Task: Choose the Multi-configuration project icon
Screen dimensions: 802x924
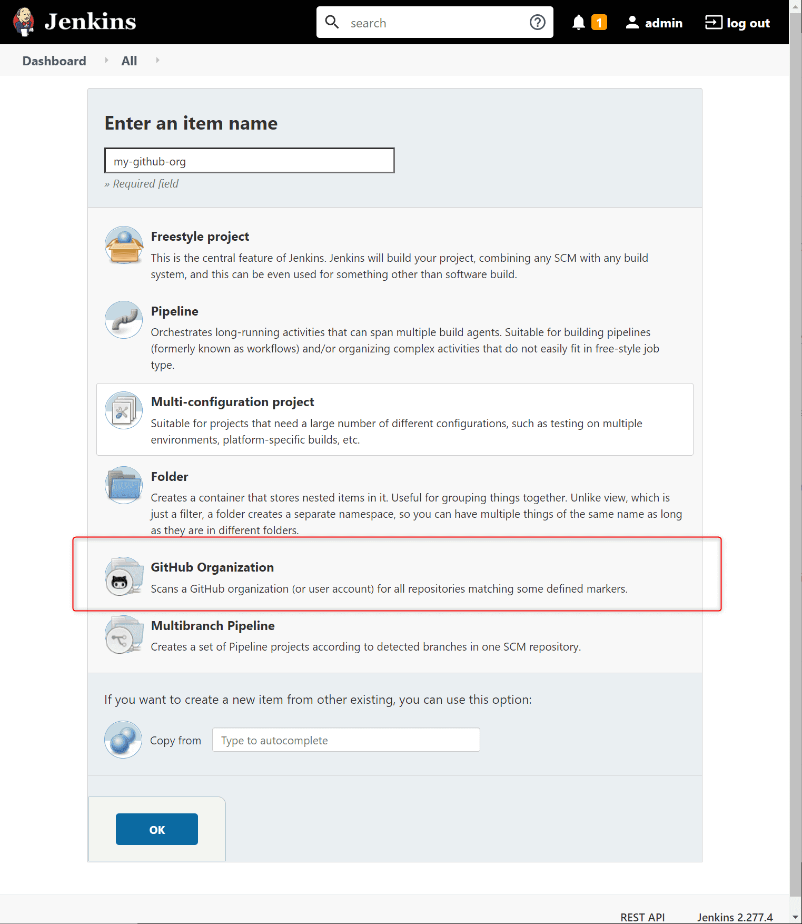Action: click(x=124, y=410)
